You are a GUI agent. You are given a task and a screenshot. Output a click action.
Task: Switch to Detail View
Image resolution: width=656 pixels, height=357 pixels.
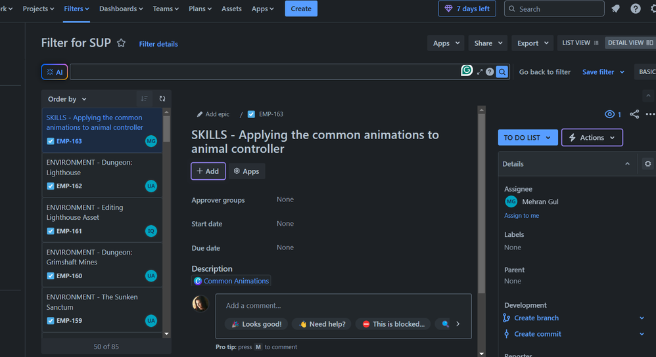630,43
